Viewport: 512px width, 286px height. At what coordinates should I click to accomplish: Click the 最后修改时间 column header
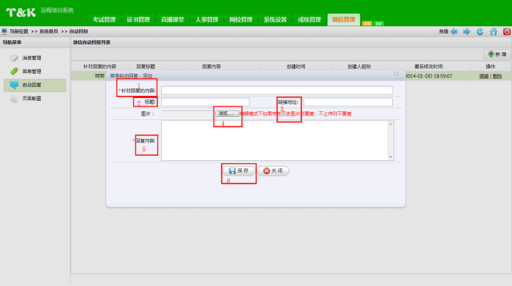point(429,67)
